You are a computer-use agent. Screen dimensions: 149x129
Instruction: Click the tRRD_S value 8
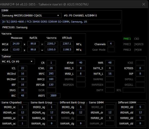tap(81, 68)
